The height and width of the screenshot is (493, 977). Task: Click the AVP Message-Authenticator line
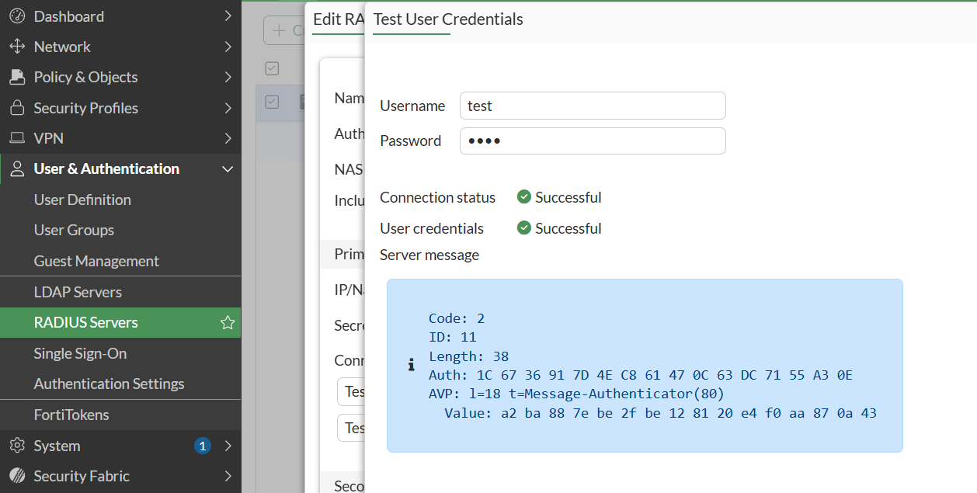coord(576,394)
